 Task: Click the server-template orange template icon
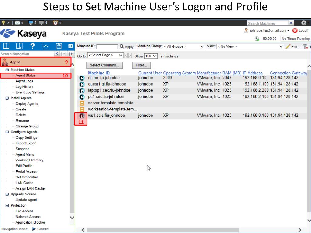(81, 103)
